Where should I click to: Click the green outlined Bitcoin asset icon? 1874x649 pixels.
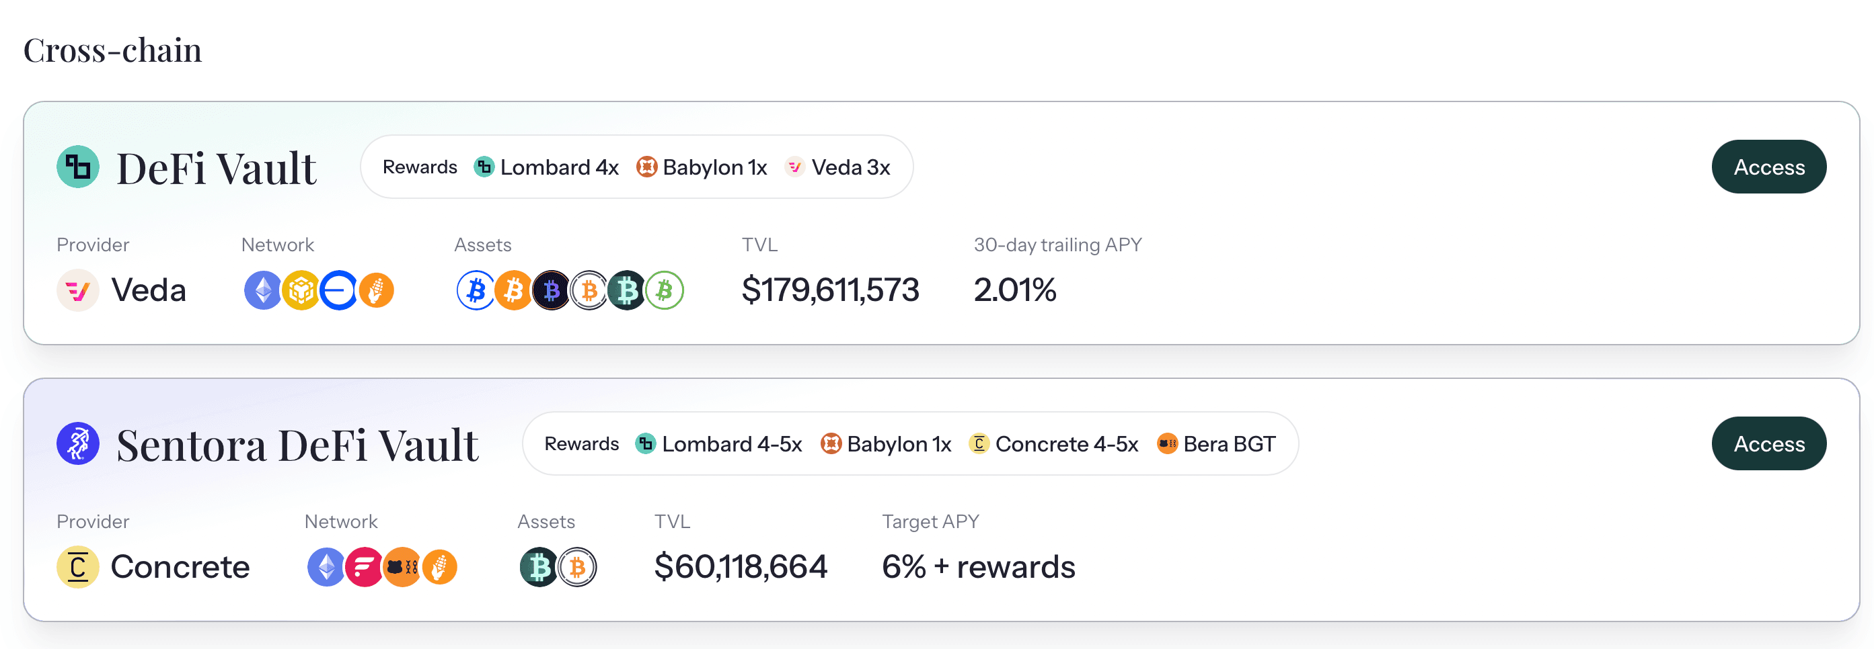[665, 291]
